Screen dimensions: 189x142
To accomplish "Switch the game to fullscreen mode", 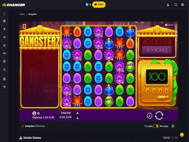I will pyautogui.click(x=173, y=126).
